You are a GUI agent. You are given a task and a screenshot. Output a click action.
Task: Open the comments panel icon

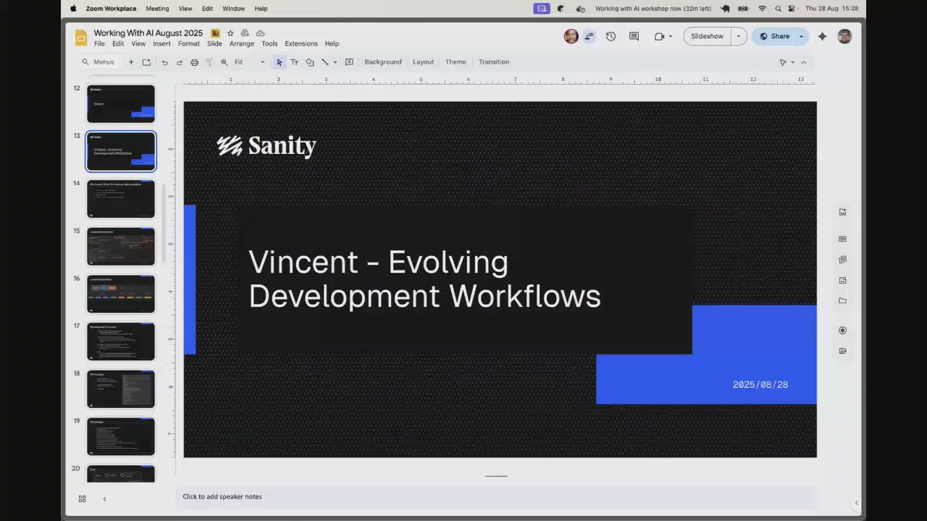(x=634, y=36)
